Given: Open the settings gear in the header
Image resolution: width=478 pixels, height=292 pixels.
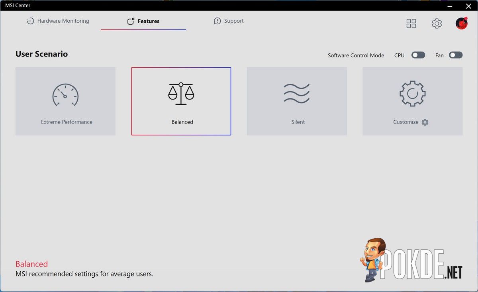Looking at the screenshot, I should click(437, 24).
